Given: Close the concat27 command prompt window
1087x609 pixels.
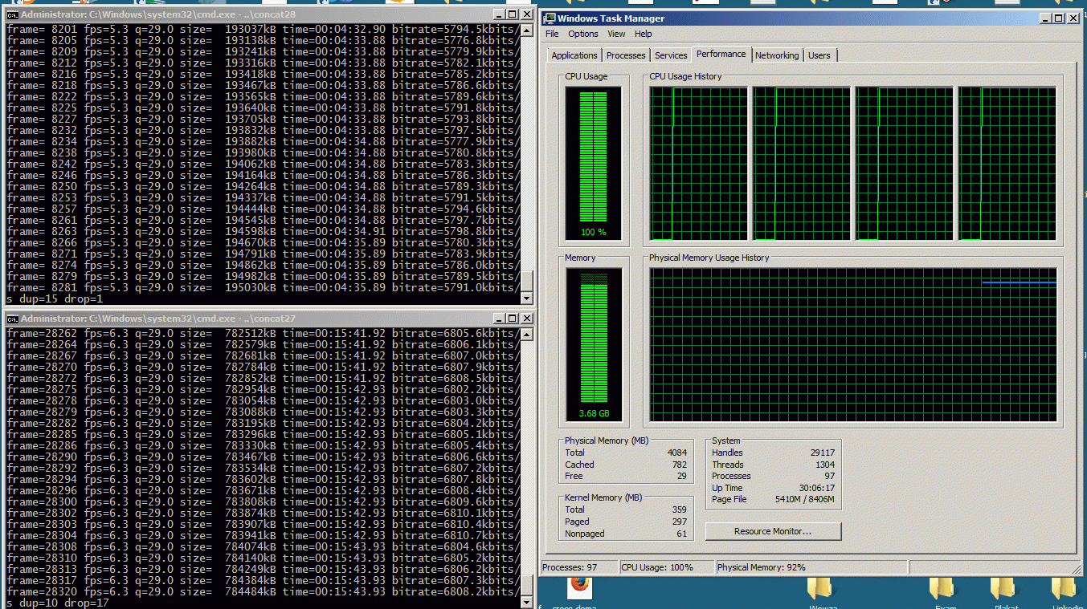Looking at the screenshot, I should (526, 319).
